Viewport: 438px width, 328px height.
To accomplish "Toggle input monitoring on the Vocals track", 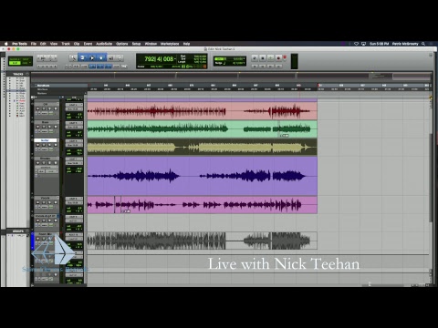I will pyautogui.click(x=44, y=202).
